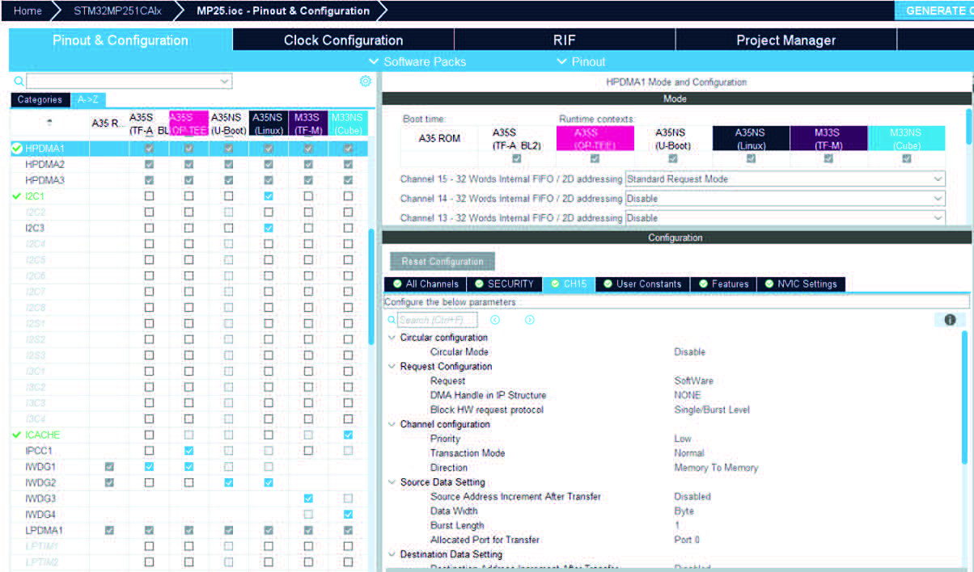Collapse Channel configuration section
Screen dimensions: 974x572
coord(392,424)
